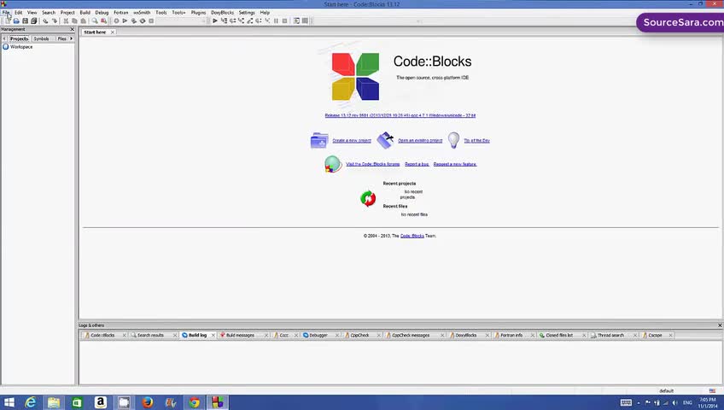Click the Break debugger pause icon

click(x=276, y=20)
